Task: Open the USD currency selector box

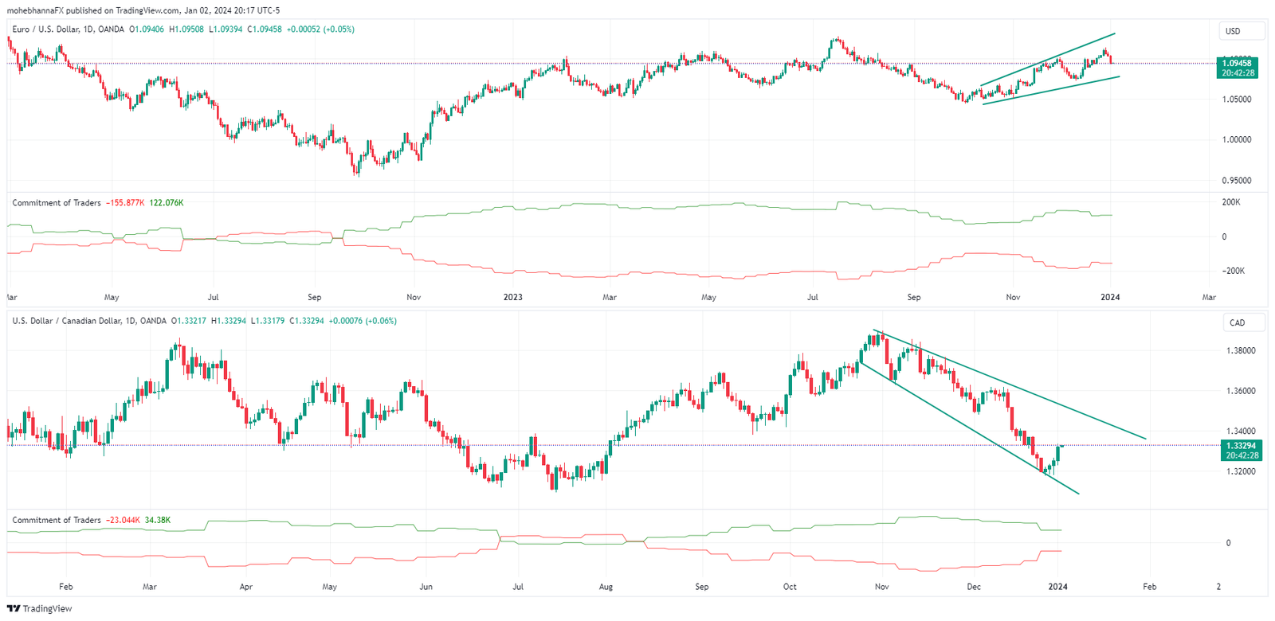Action: (1241, 31)
